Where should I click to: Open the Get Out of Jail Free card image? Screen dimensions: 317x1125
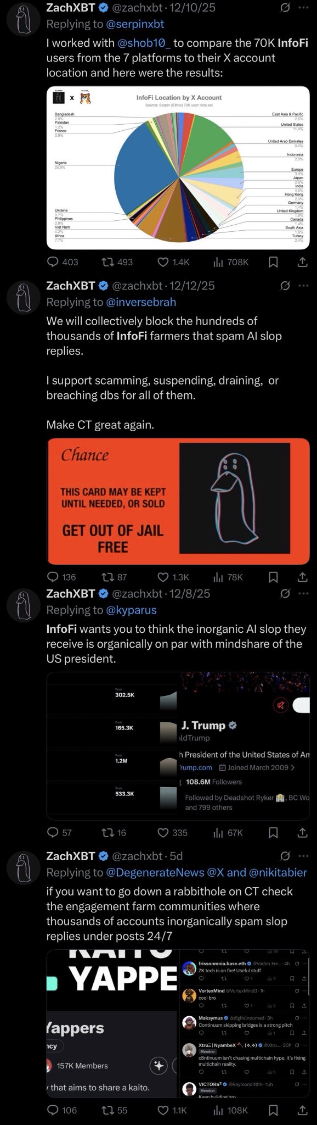[178, 501]
